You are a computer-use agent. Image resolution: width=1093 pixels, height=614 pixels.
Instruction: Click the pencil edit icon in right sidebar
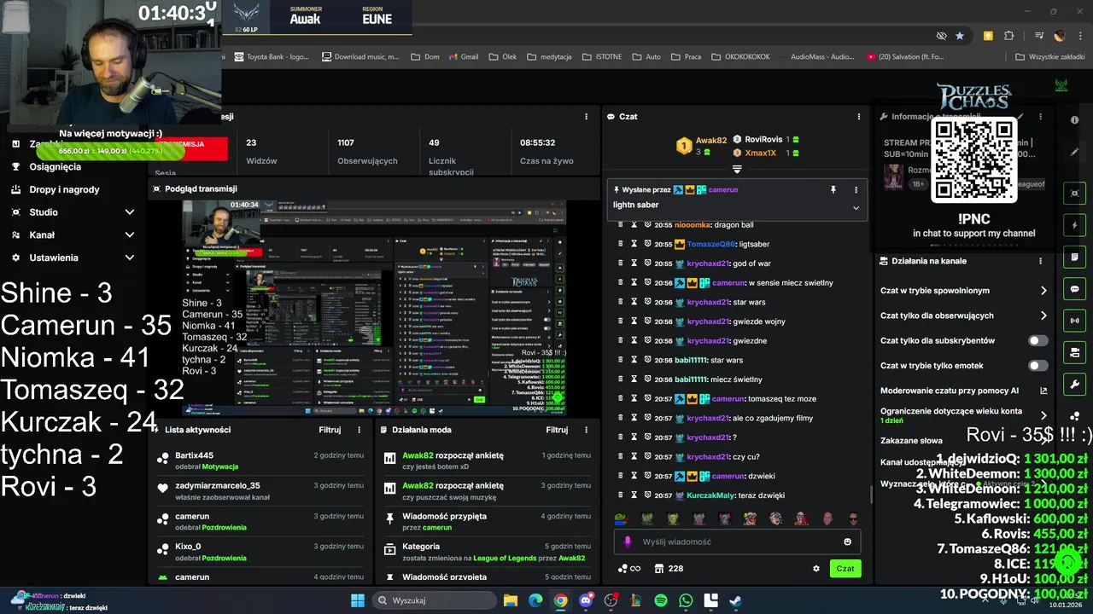[x=1075, y=152]
